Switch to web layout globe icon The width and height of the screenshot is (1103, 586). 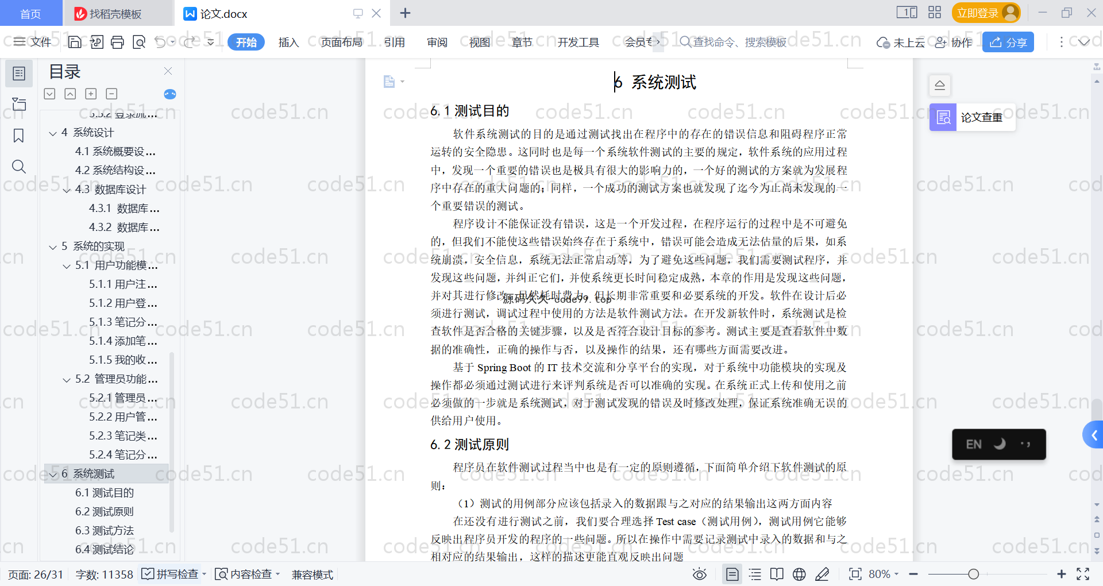(x=799, y=574)
